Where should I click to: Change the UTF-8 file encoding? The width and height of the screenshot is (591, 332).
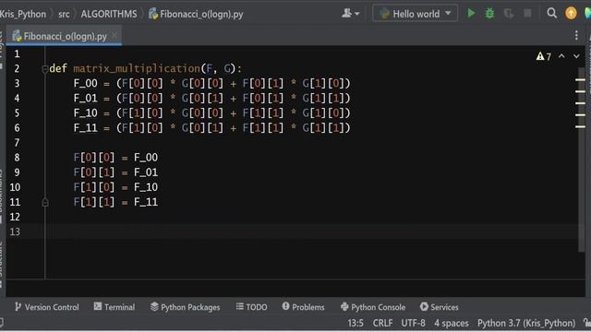[x=413, y=324]
